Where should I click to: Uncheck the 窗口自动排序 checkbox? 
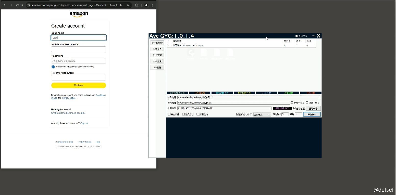pyautogui.click(x=238, y=114)
